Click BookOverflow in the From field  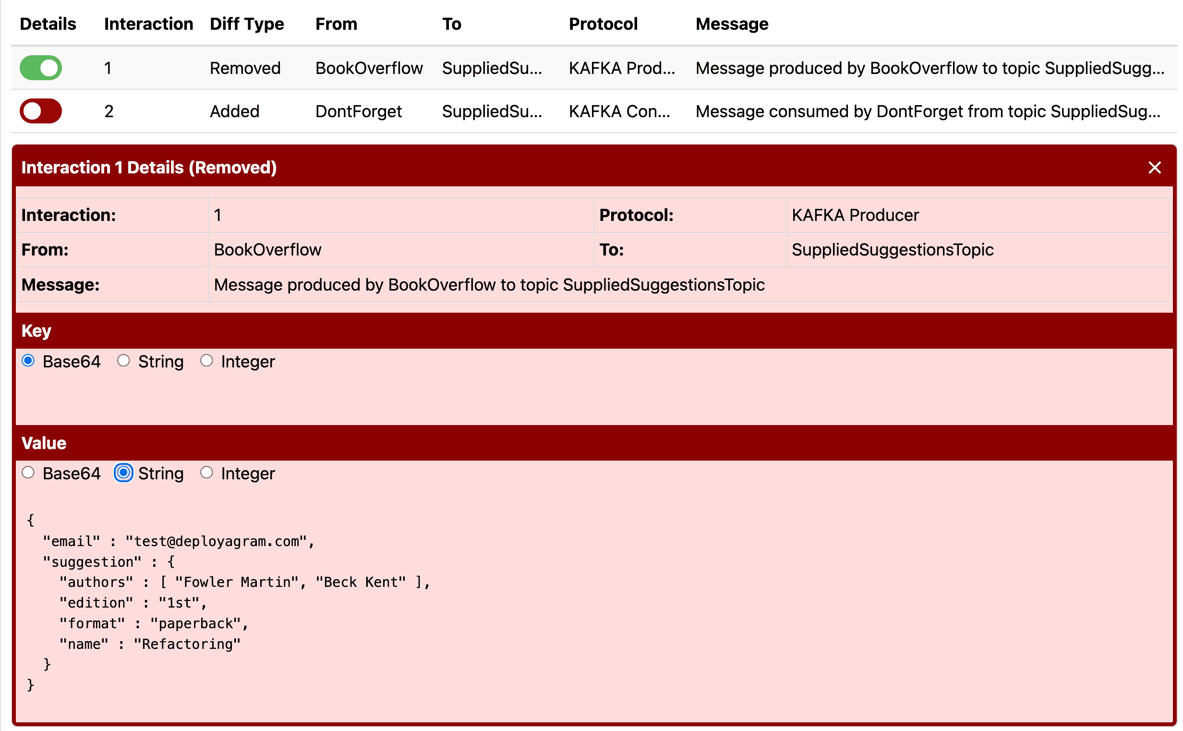pyautogui.click(x=267, y=249)
